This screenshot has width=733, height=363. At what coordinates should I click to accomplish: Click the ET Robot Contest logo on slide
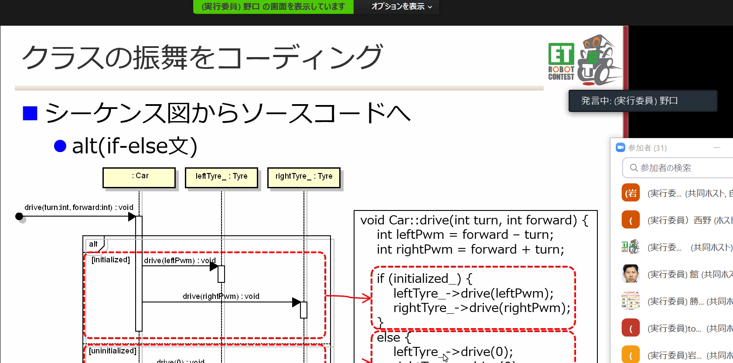coord(584,60)
